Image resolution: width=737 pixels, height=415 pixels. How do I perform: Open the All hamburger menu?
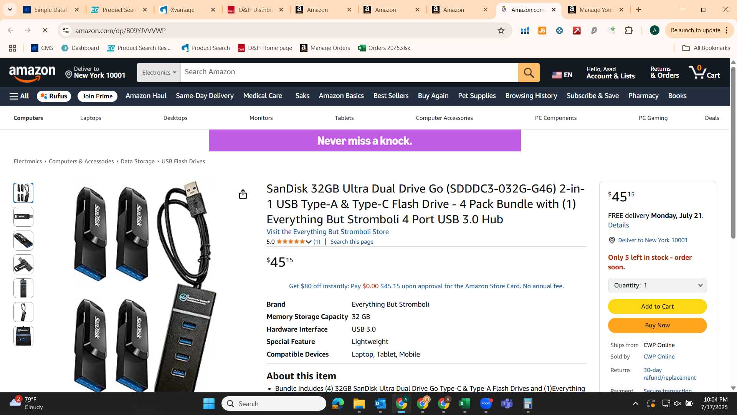point(19,96)
